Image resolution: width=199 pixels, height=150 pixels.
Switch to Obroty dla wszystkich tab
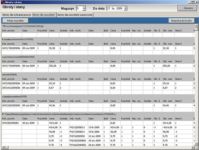tap(43, 15)
